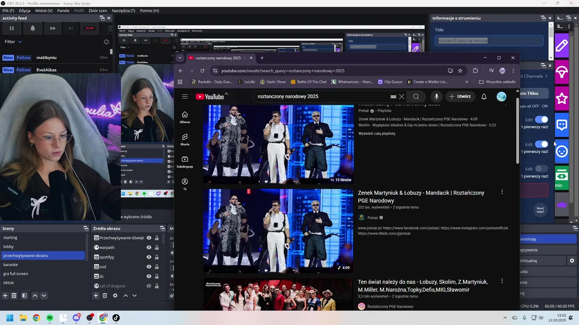Select the starting scene

pos(43,237)
